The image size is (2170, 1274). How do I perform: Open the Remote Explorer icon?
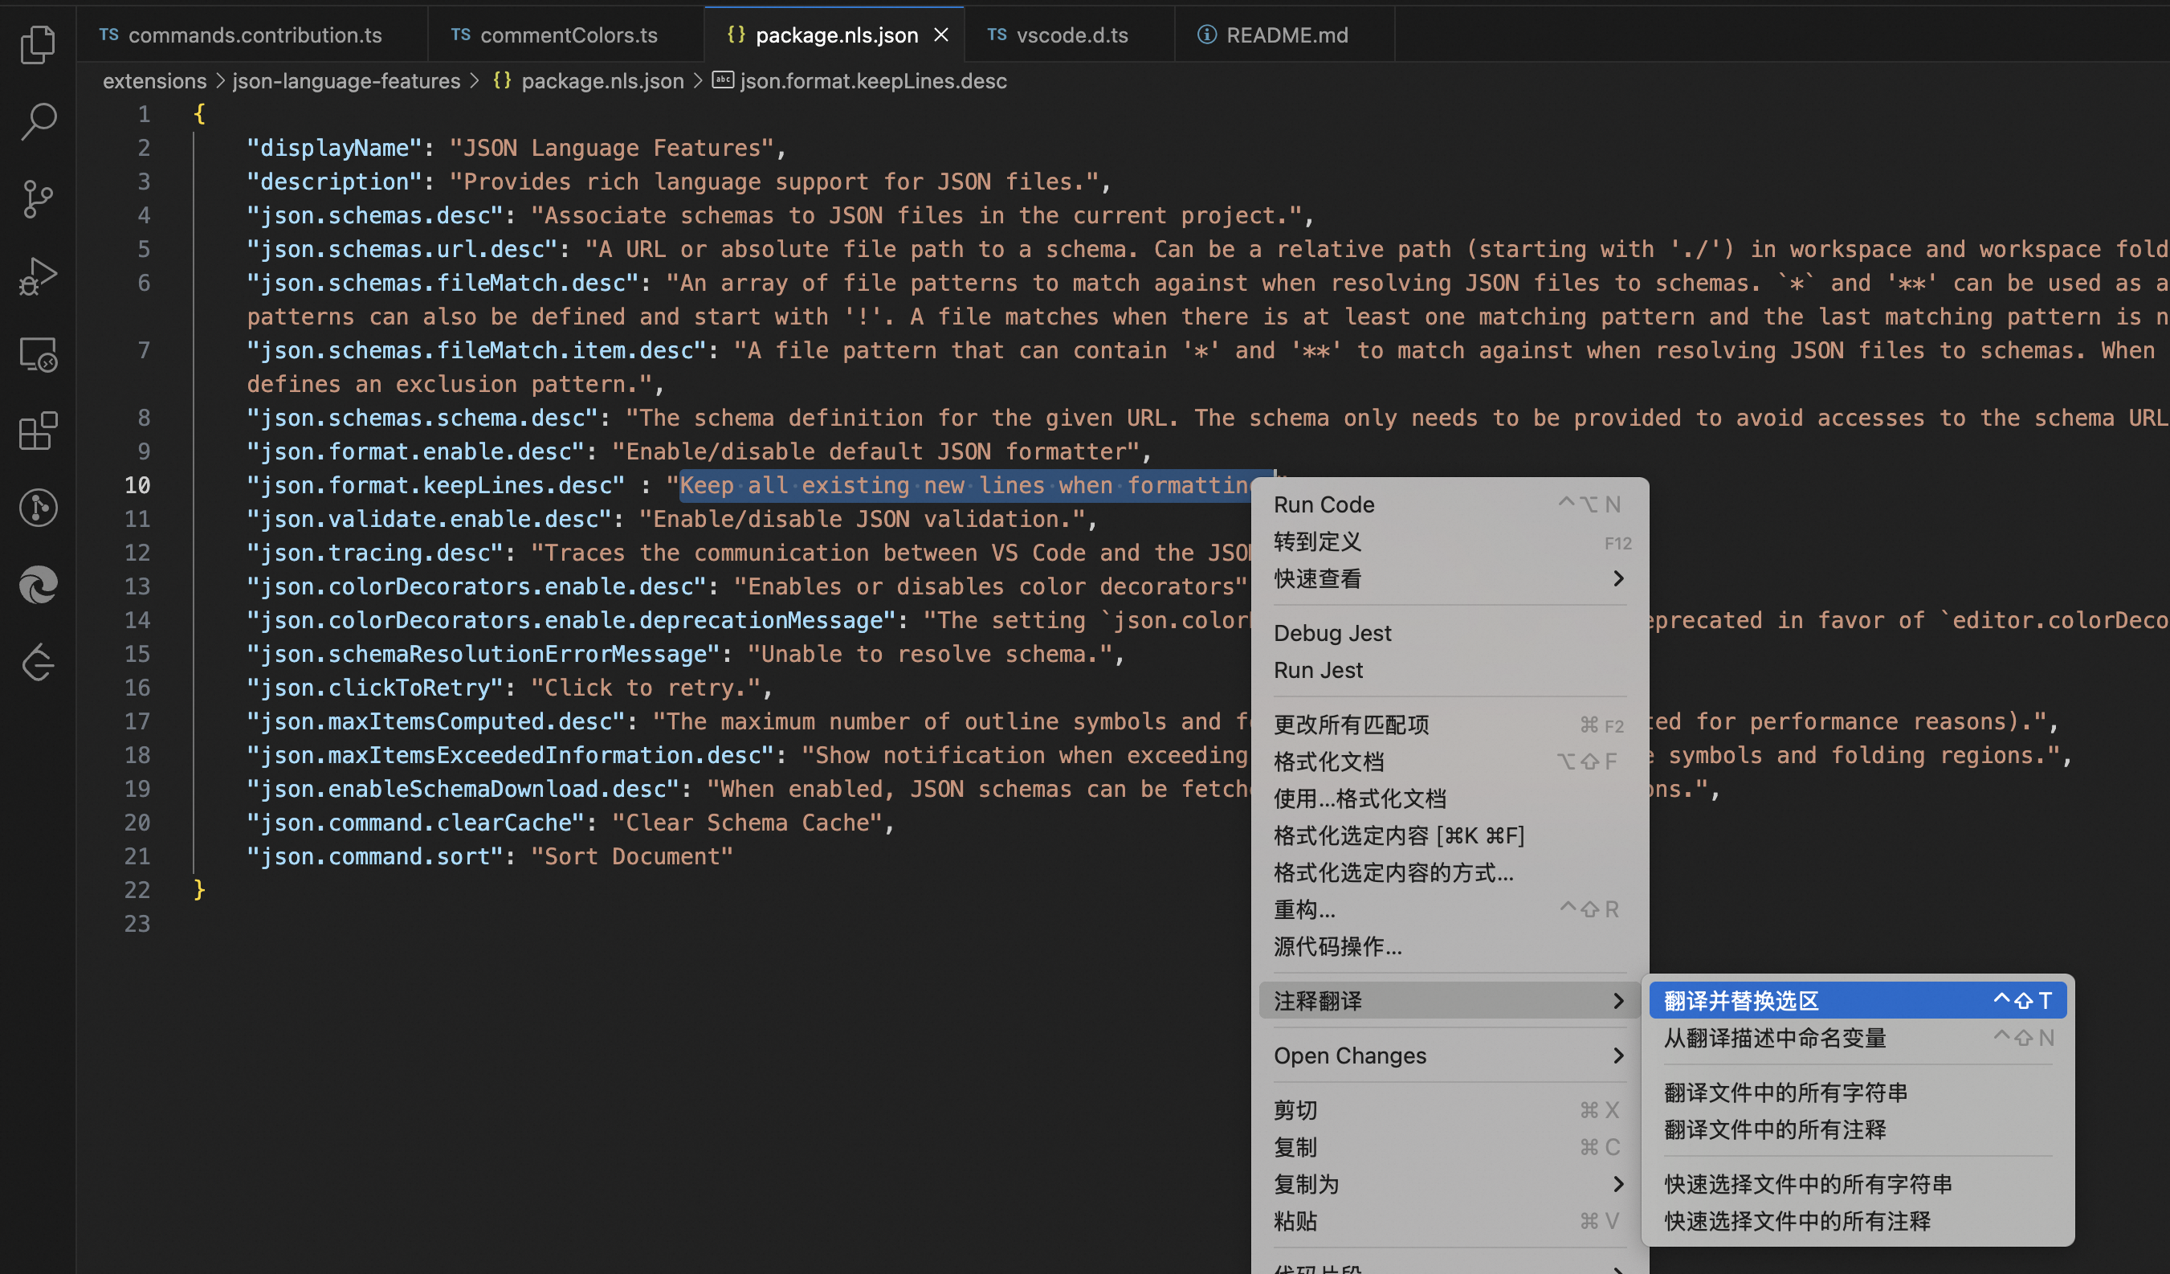38,354
